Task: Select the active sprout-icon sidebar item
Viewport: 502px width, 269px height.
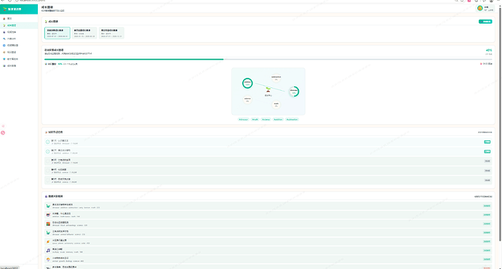Action: [19, 25]
